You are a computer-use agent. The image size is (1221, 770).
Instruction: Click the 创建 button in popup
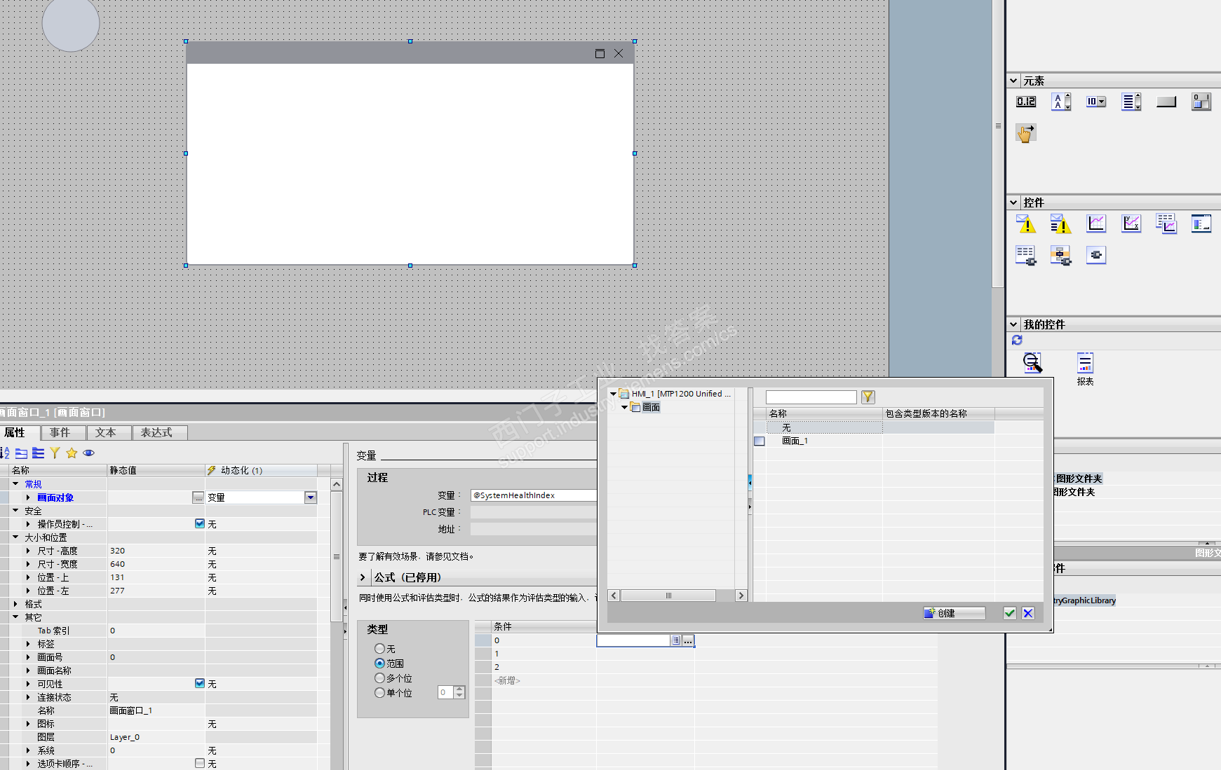pos(954,613)
